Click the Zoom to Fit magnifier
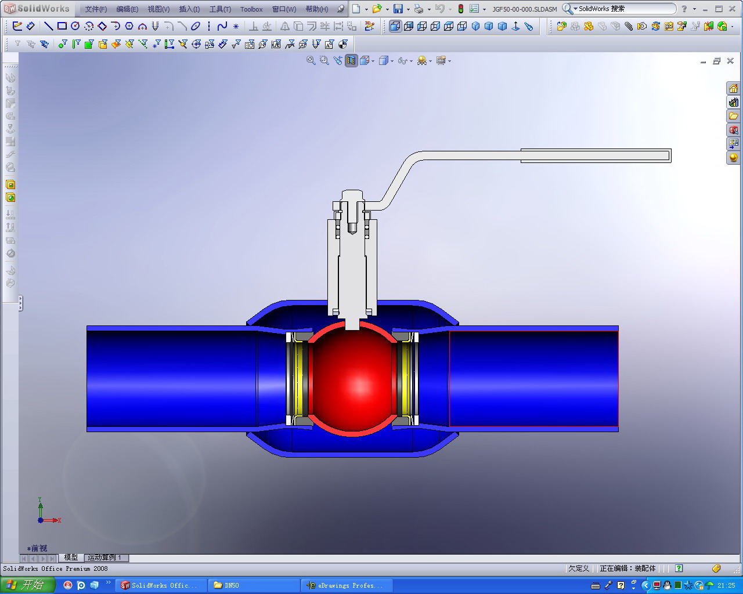743x594 pixels. [x=311, y=60]
